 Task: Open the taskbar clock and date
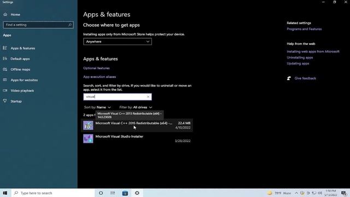point(330,193)
